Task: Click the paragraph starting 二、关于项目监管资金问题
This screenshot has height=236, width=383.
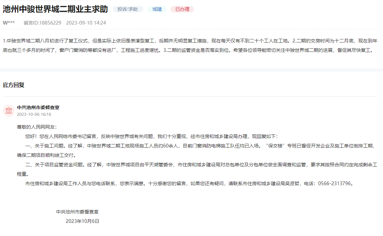Action: 197,169
